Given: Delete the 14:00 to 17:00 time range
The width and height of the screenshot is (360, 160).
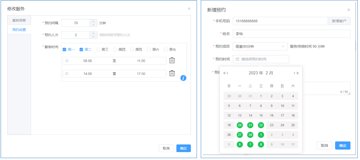Looking at the screenshot, I should point(172,73).
